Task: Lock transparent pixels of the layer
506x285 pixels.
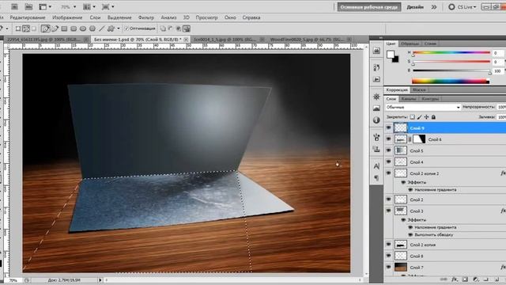Action: point(413,117)
